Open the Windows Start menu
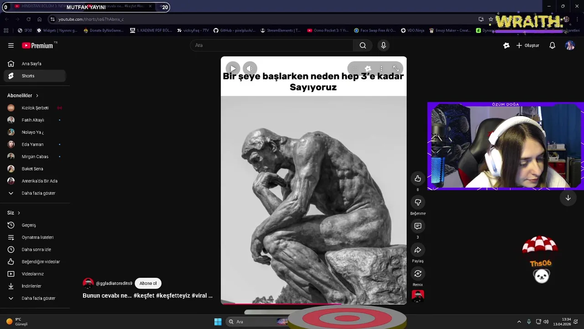The image size is (584, 329). [218, 322]
